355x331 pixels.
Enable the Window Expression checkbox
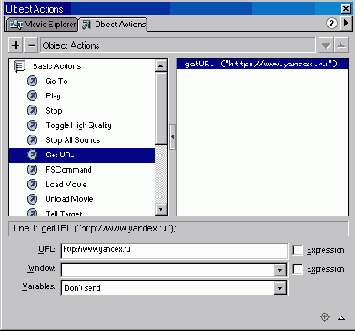point(298,269)
